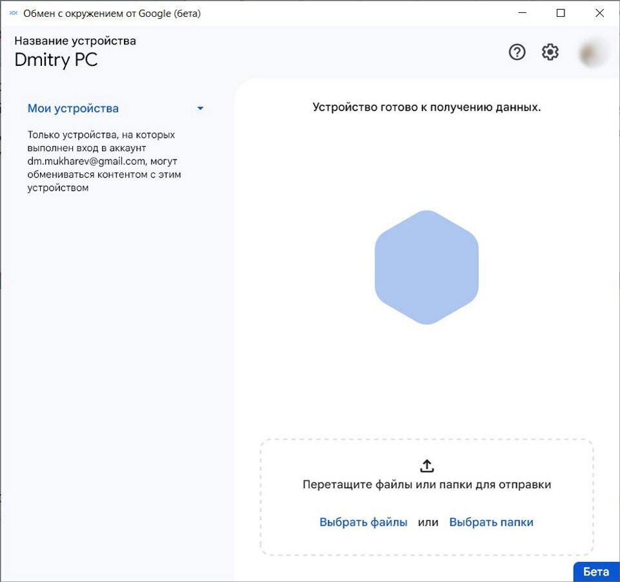This screenshot has width=620, height=582.
Task: Click the upload arrow icon in drop zone
Action: pyautogui.click(x=426, y=466)
